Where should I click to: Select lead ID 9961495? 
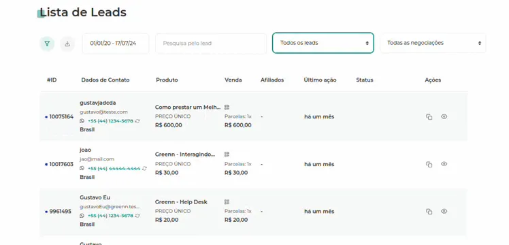coord(60,212)
